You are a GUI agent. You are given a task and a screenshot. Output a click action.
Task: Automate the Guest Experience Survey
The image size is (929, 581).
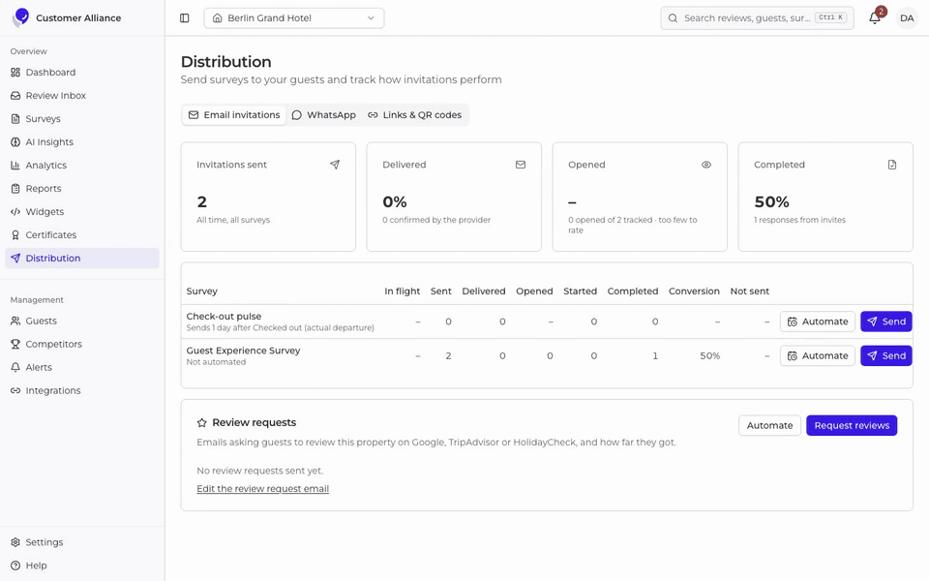coord(818,355)
